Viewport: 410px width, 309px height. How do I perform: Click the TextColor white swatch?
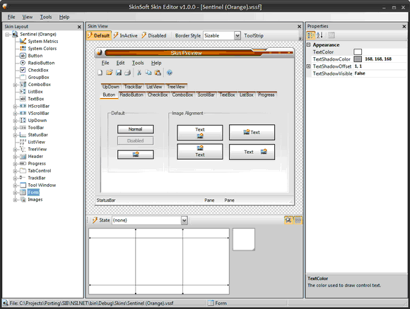[358, 52]
